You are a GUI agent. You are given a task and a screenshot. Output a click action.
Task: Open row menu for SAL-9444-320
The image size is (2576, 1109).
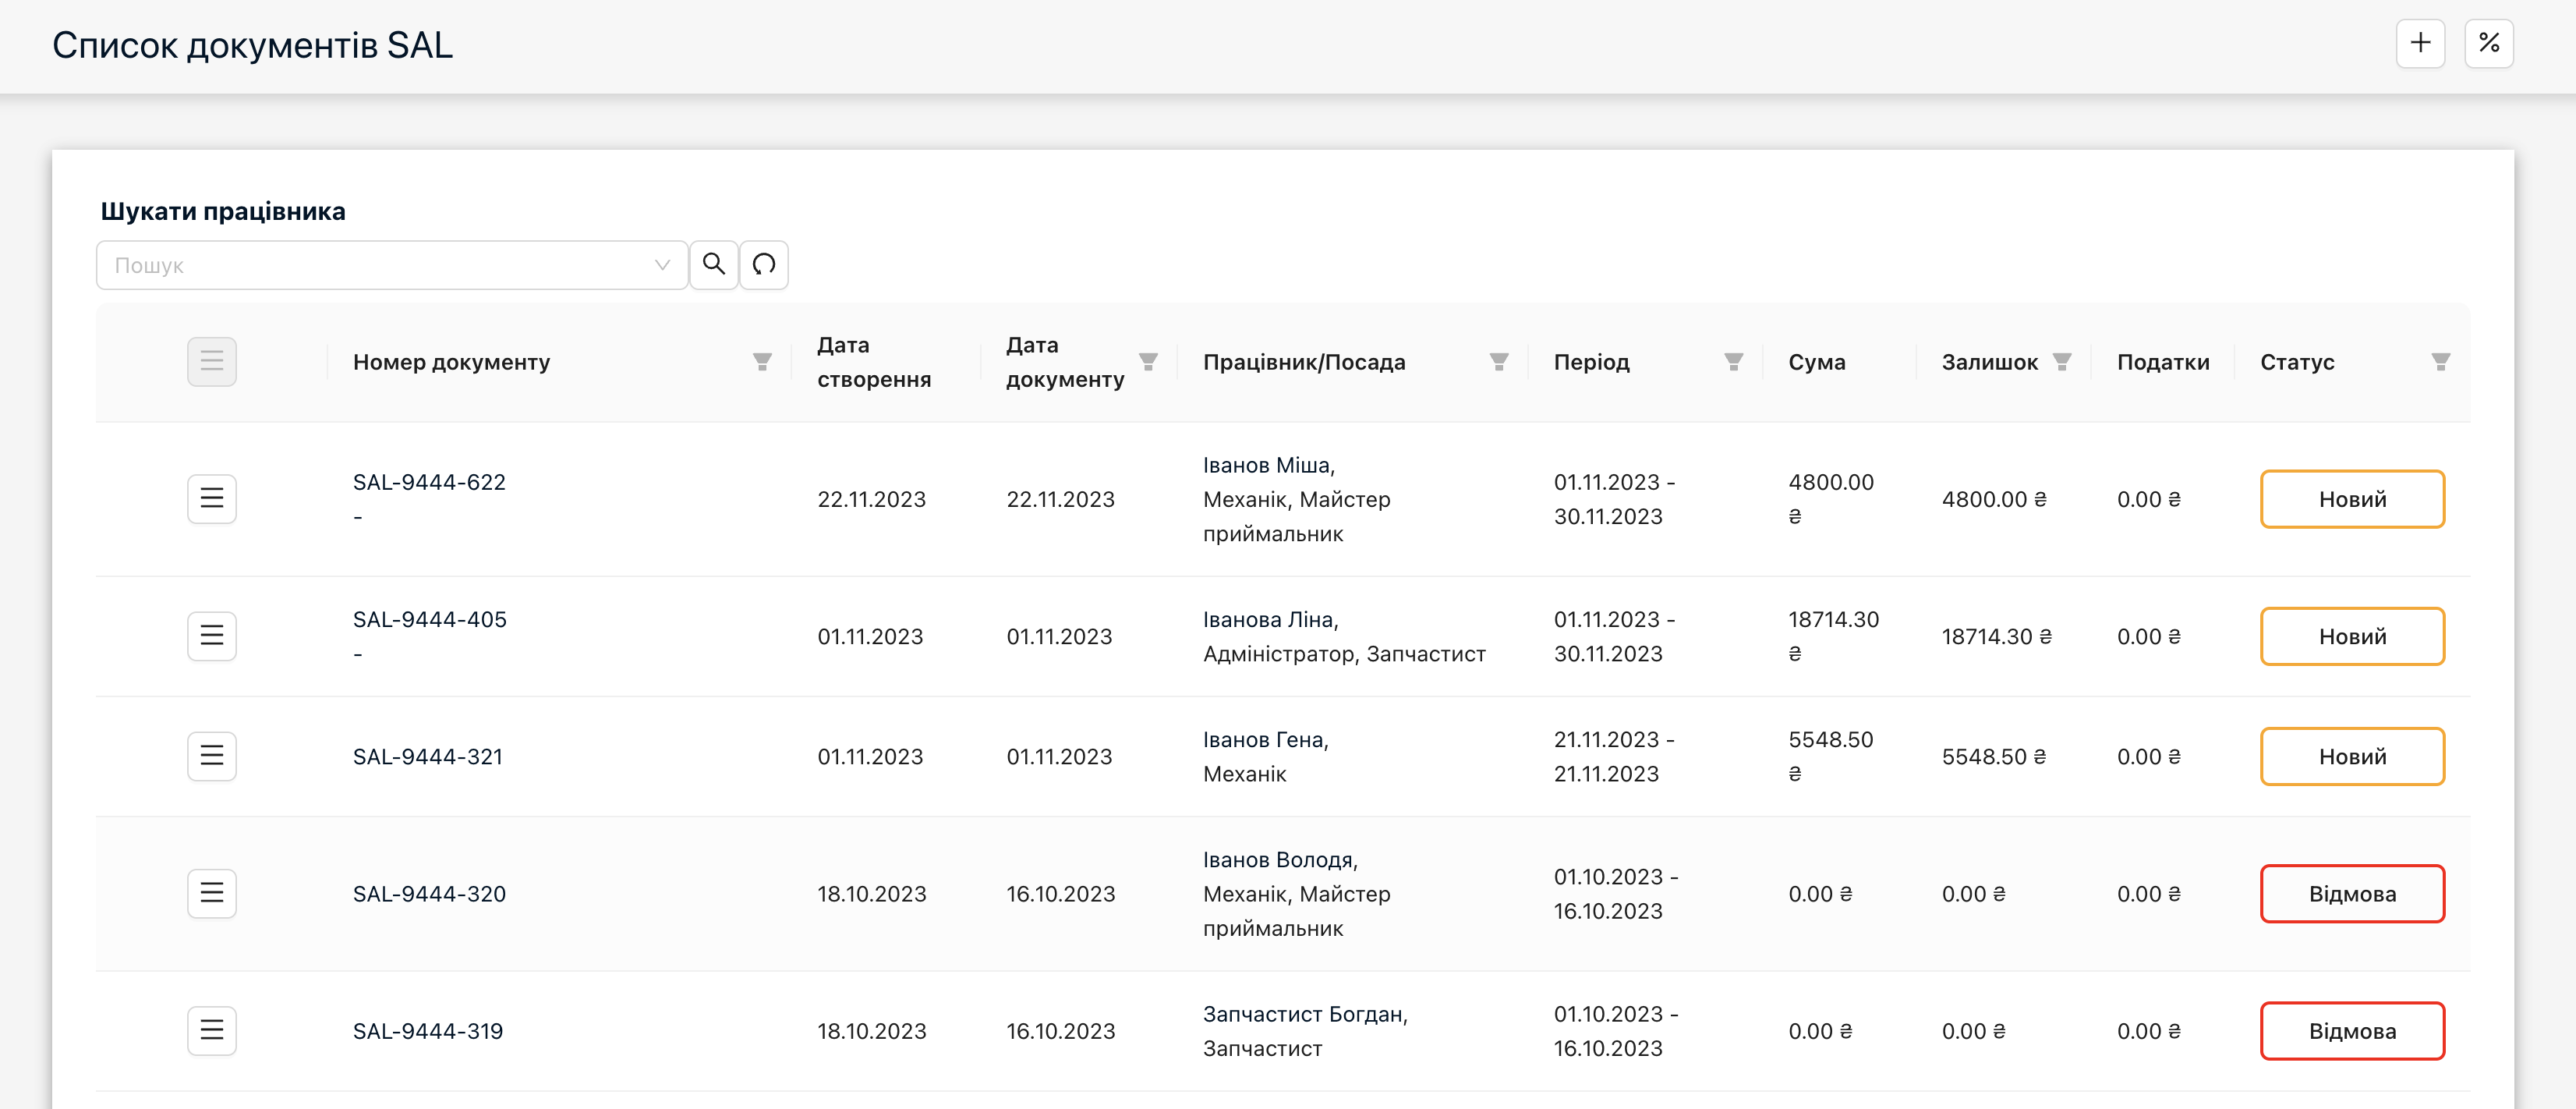tap(212, 893)
